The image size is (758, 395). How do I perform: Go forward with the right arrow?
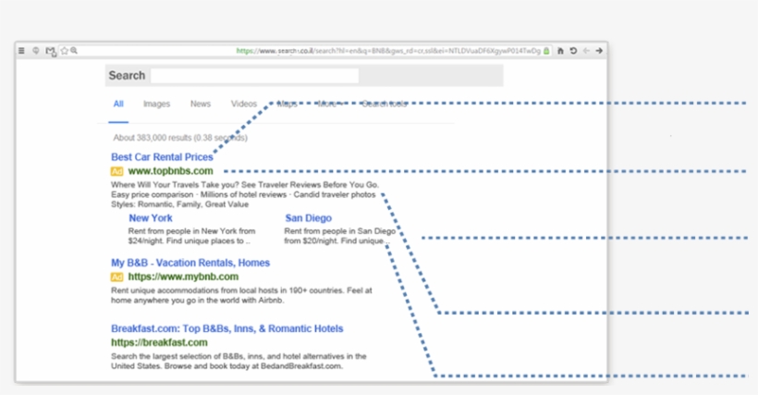pos(599,51)
